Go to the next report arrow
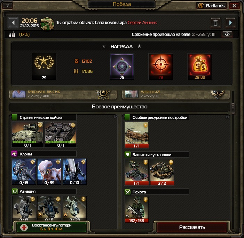This screenshot has width=244, height=238. tap(230, 23)
